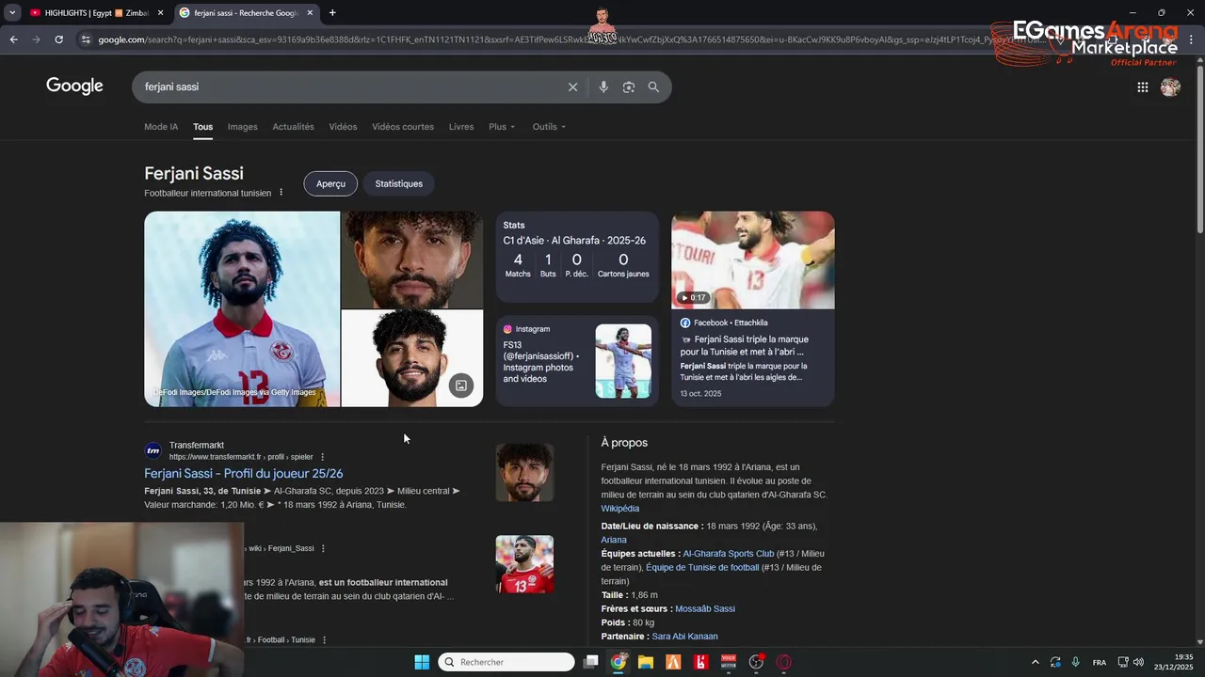This screenshot has width=1205, height=677.
Task: Open the tab search dropdown
Action: tap(12, 12)
